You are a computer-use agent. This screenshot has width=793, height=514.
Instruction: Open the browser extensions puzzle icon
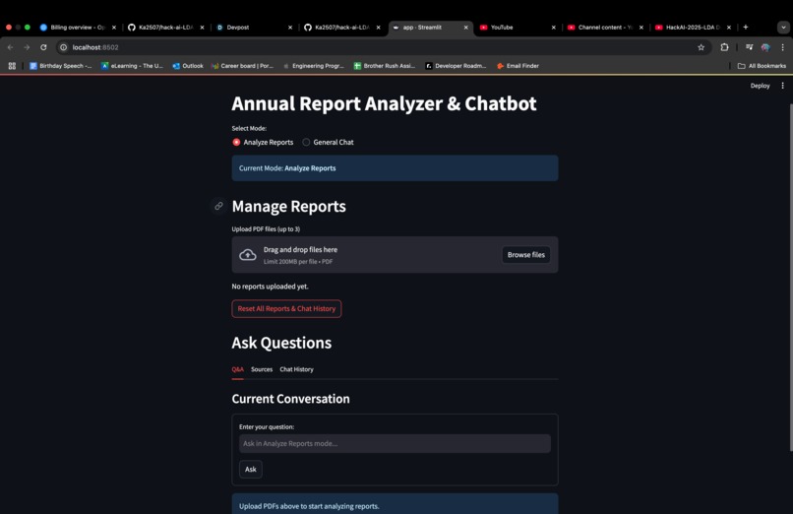click(x=724, y=47)
